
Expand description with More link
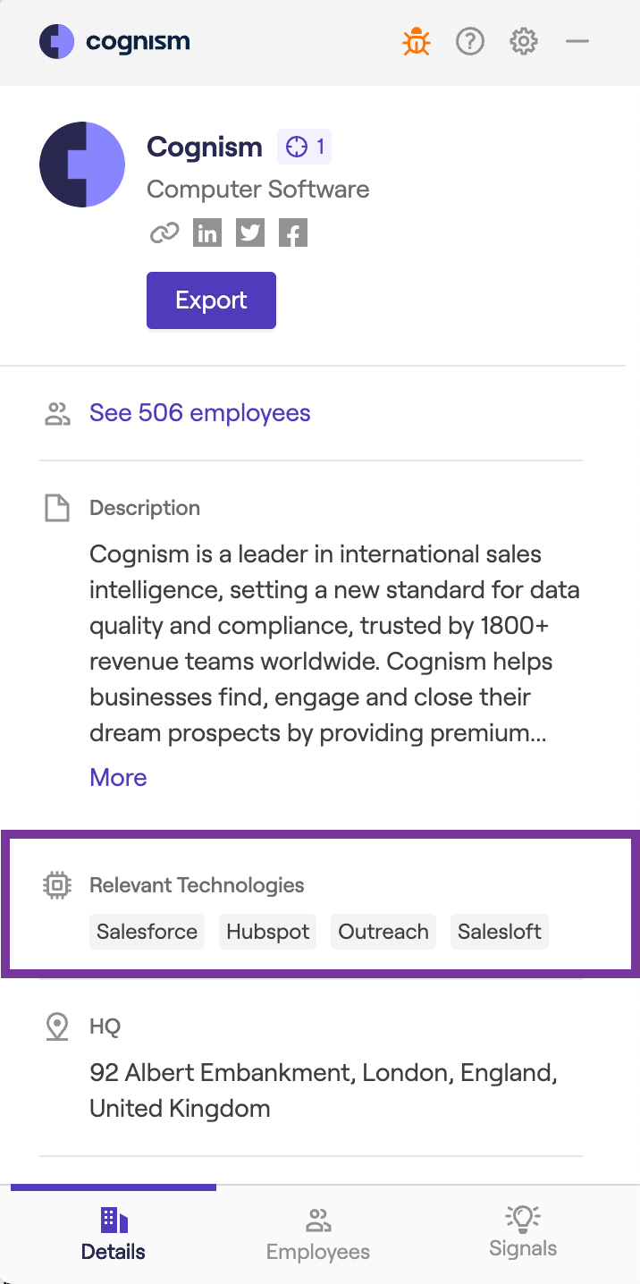point(118,777)
